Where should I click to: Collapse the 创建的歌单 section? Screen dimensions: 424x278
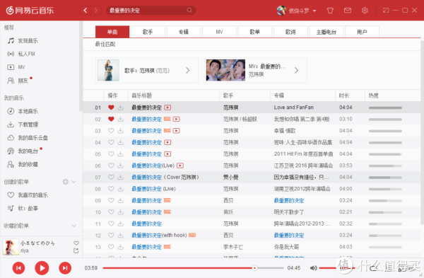73,182
